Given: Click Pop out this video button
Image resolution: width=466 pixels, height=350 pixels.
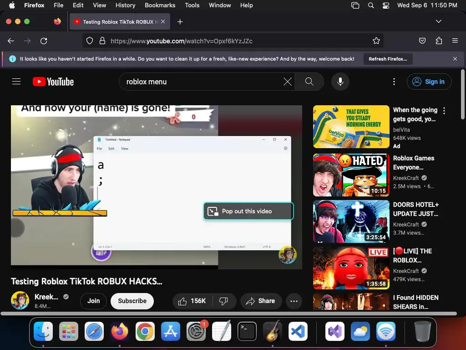Looking at the screenshot, I should tap(248, 211).
